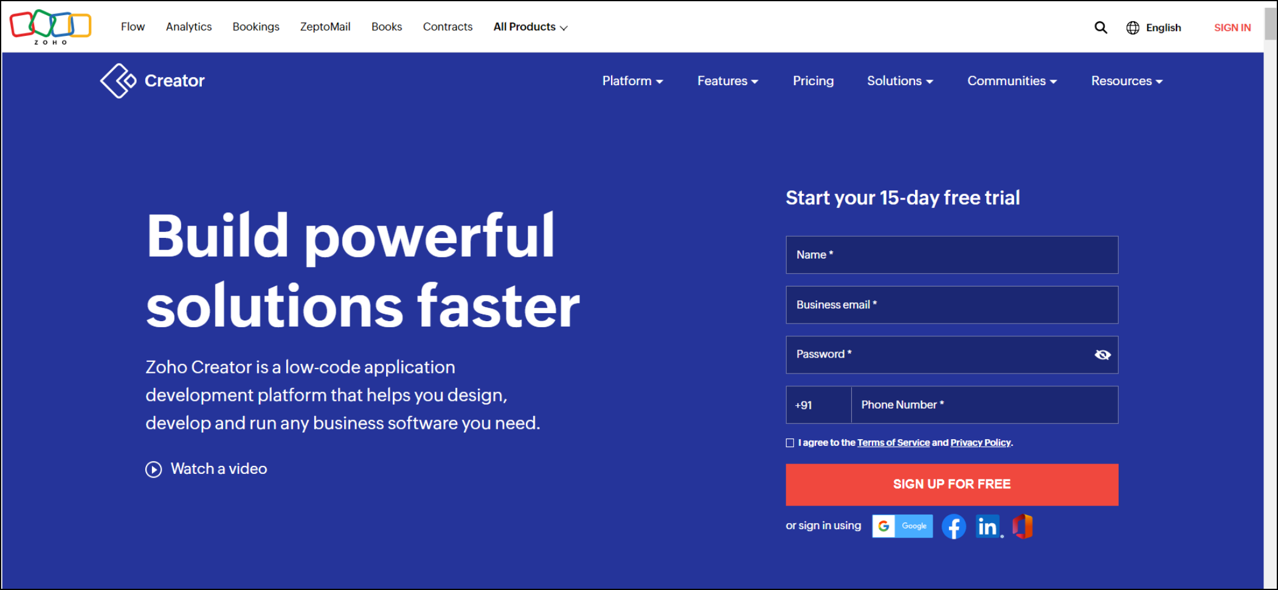Sign in using LinkedIn icon
This screenshot has height=590, width=1278.
[x=989, y=527]
